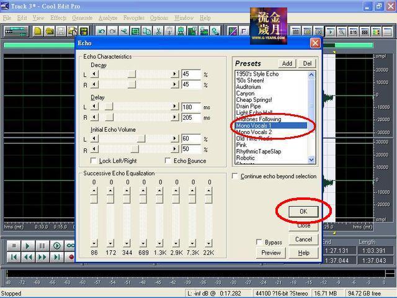Click the Delay R slider thumb

point(109,117)
